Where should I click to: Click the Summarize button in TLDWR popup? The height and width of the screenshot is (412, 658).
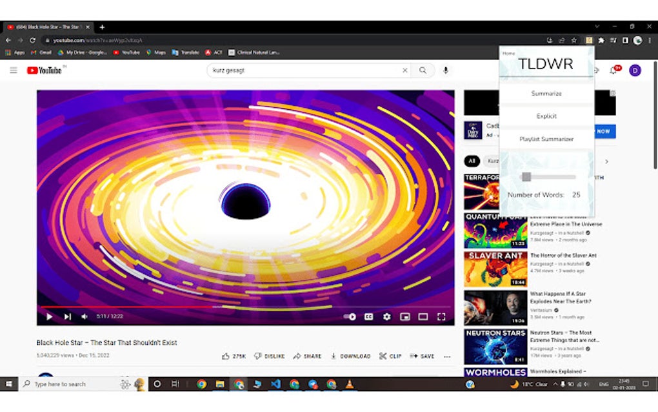546,93
